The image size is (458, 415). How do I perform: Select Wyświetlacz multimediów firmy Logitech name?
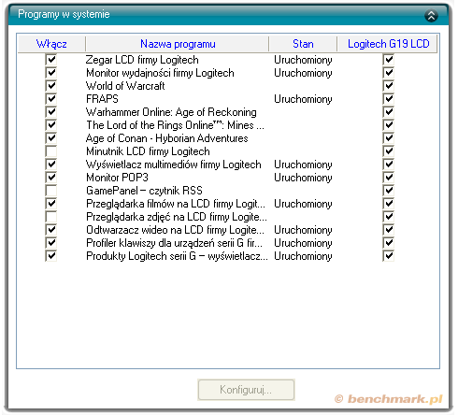click(174, 165)
